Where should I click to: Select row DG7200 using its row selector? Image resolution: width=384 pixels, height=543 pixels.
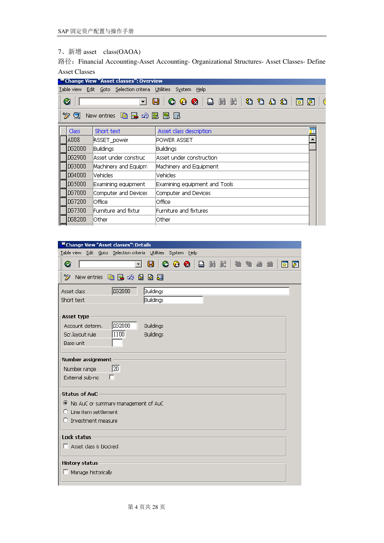(x=63, y=202)
